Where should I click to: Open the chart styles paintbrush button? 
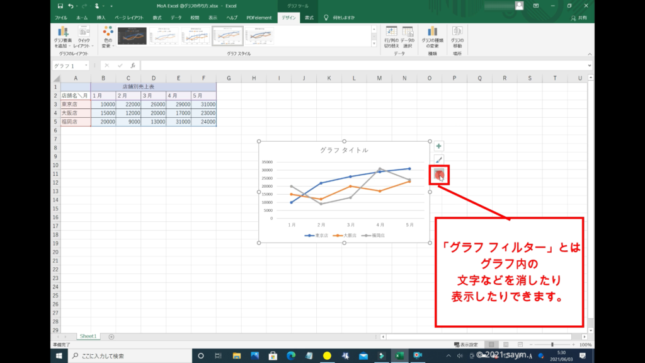pos(439,160)
